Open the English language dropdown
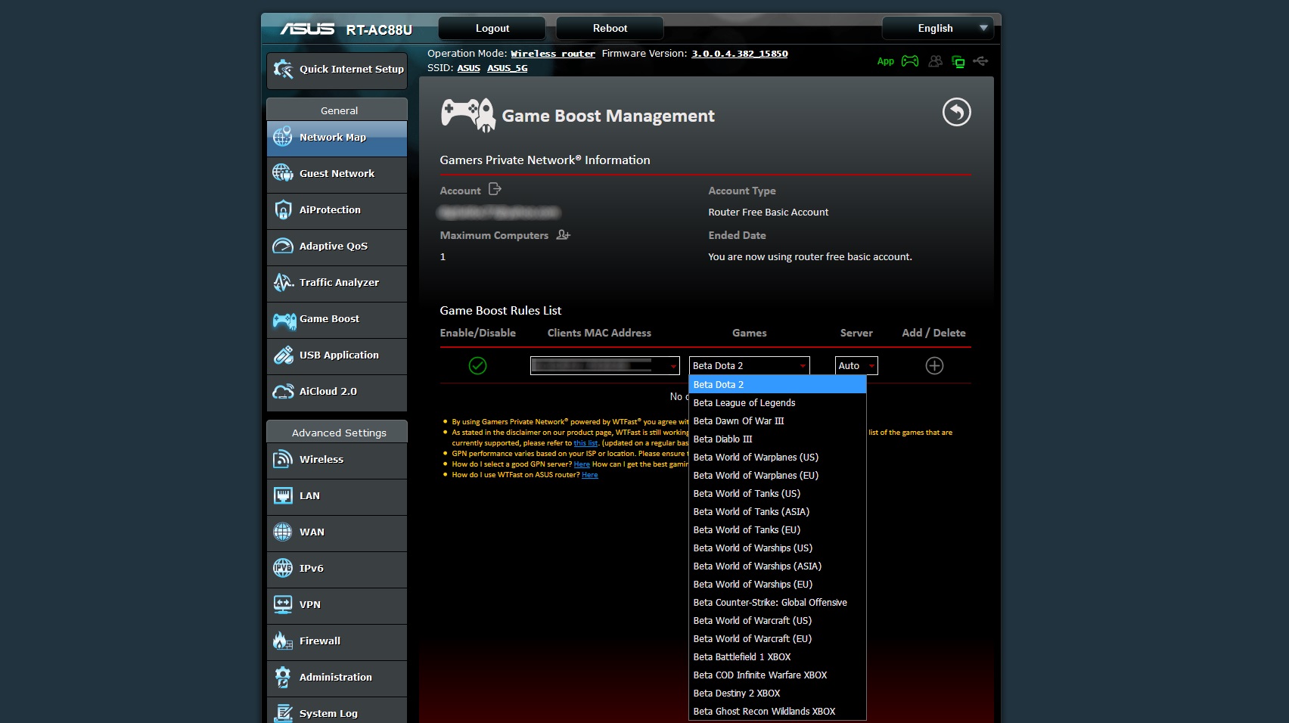The height and width of the screenshot is (723, 1289). click(x=937, y=29)
